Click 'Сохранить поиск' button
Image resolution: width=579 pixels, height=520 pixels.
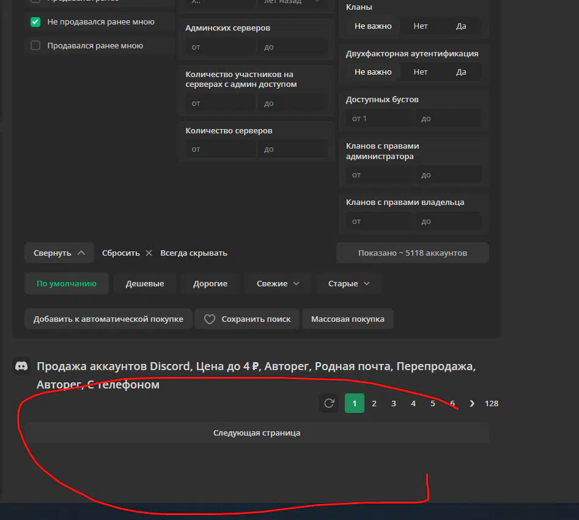(247, 319)
